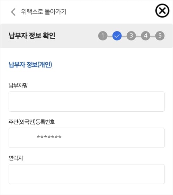This screenshot has height=195, width=173.
Task: Follow the 위택스로 돌아가기 link
Action: pos(44,12)
